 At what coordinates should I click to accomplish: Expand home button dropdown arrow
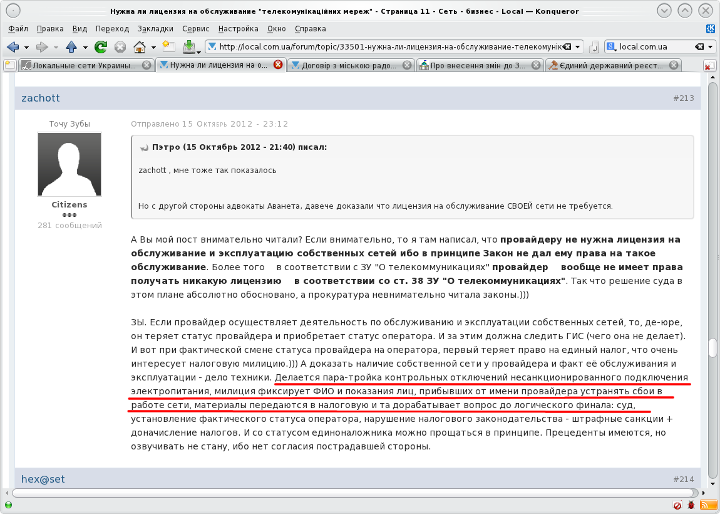[153, 48]
